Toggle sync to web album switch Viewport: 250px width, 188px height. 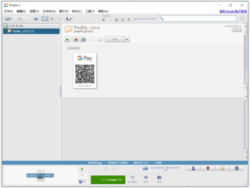[x=237, y=30]
